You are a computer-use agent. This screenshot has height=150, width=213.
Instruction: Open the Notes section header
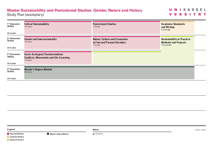point(96,129)
